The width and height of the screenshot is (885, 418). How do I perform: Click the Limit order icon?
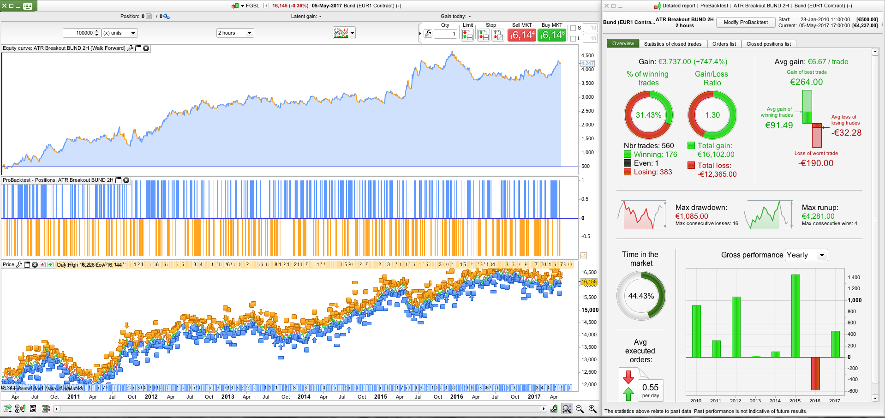(x=467, y=35)
